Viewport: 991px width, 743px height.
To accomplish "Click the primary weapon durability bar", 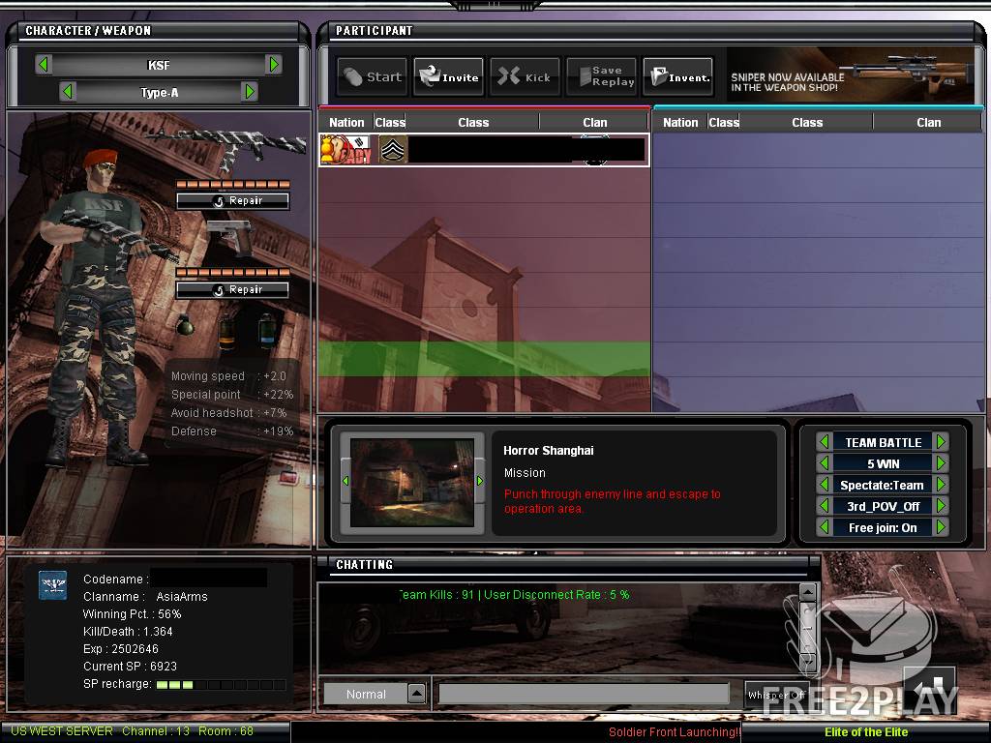I will pyautogui.click(x=232, y=185).
